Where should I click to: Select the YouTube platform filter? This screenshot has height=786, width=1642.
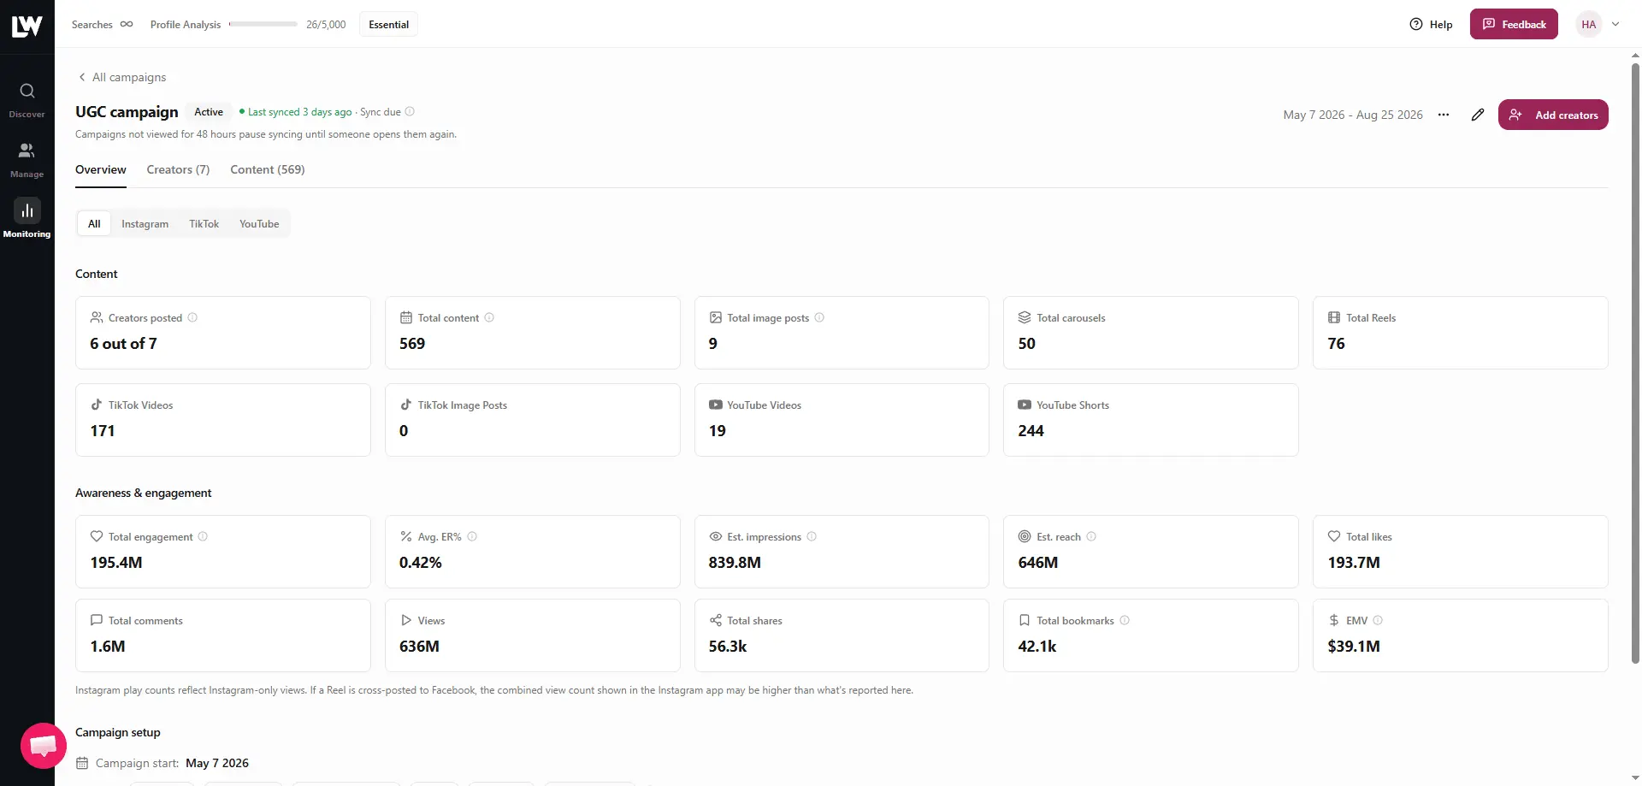click(x=259, y=224)
